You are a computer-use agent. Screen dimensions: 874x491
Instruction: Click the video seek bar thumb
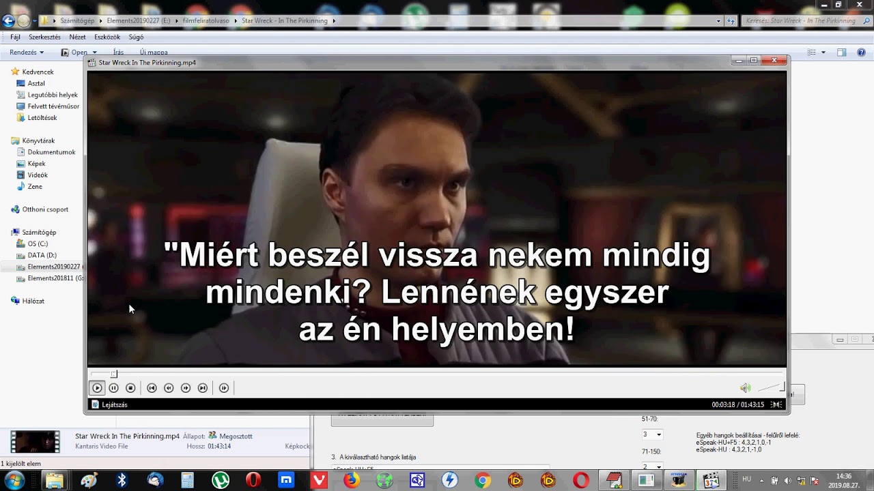(114, 374)
